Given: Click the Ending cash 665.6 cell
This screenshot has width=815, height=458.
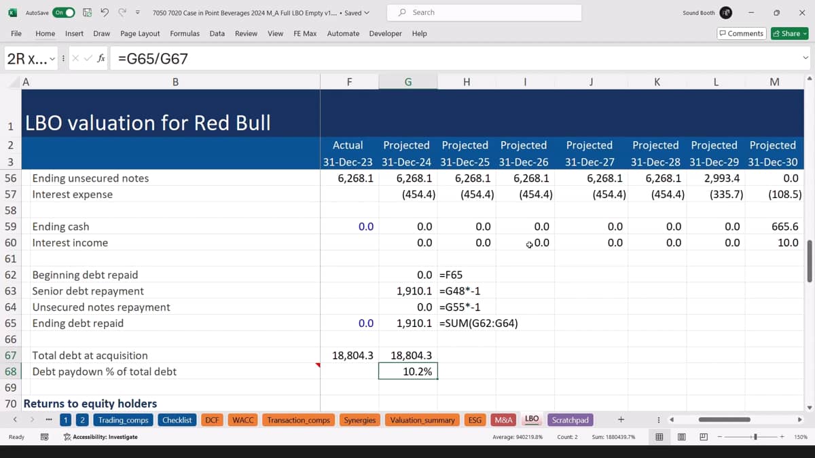Looking at the screenshot, I should 774,227.
